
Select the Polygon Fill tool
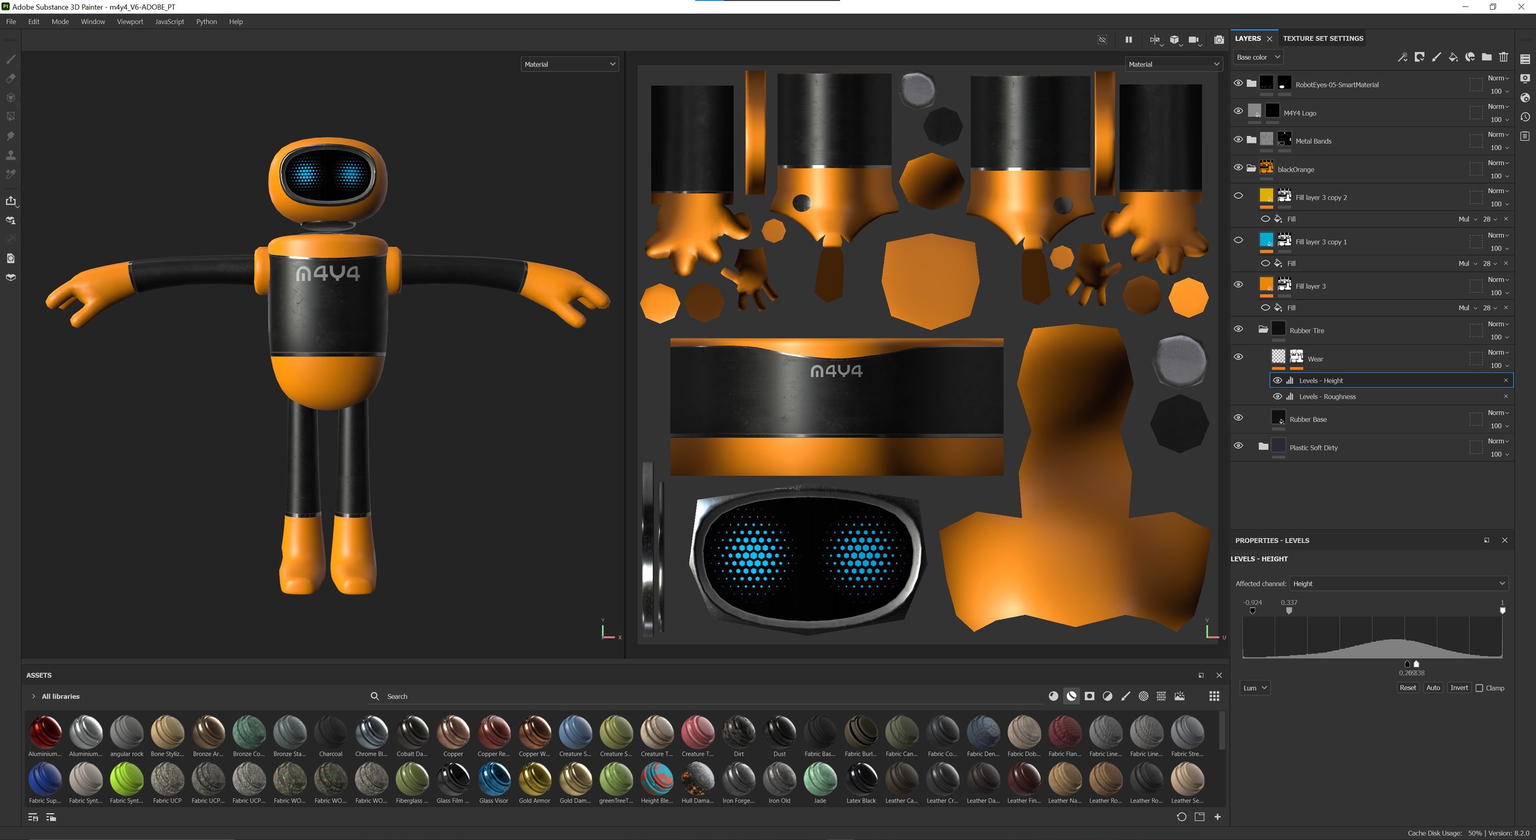(10, 117)
